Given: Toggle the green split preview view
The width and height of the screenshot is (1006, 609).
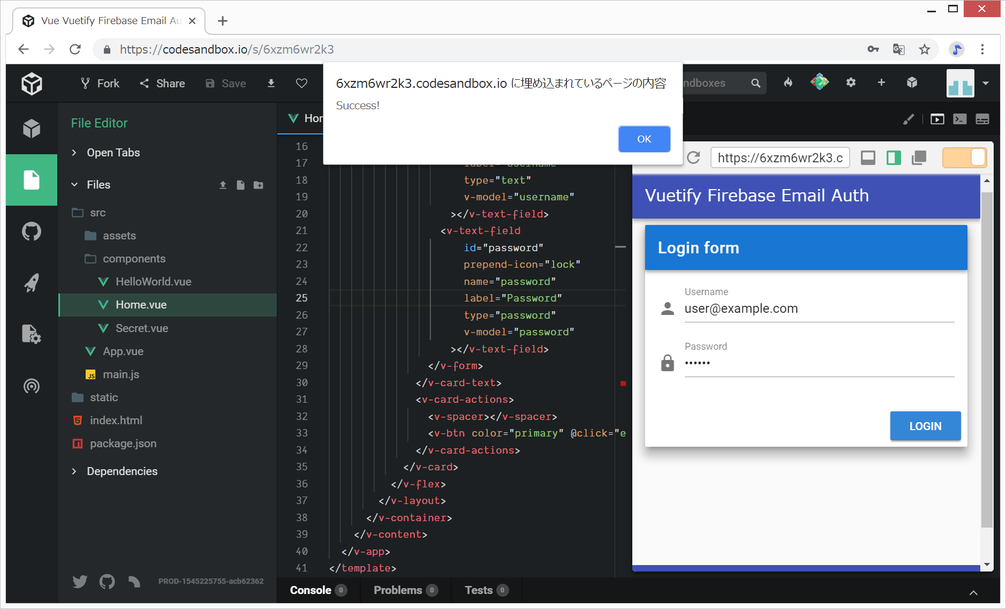Looking at the screenshot, I should tap(894, 158).
